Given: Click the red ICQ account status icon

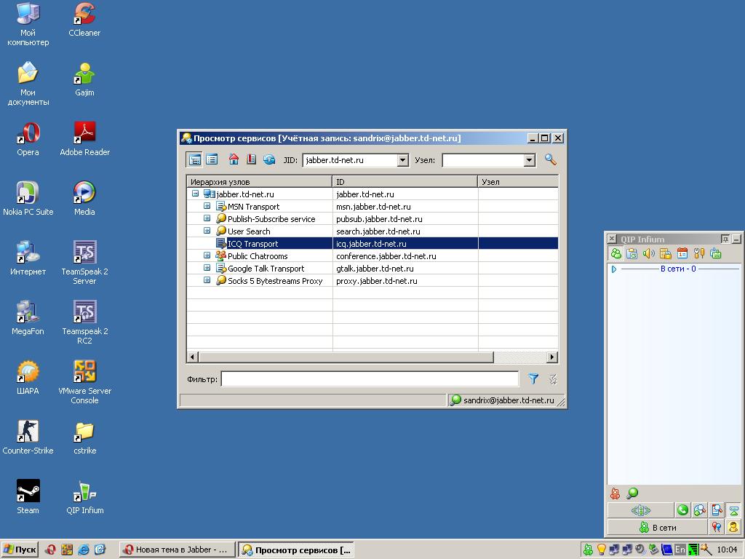Looking at the screenshot, I should [x=615, y=493].
